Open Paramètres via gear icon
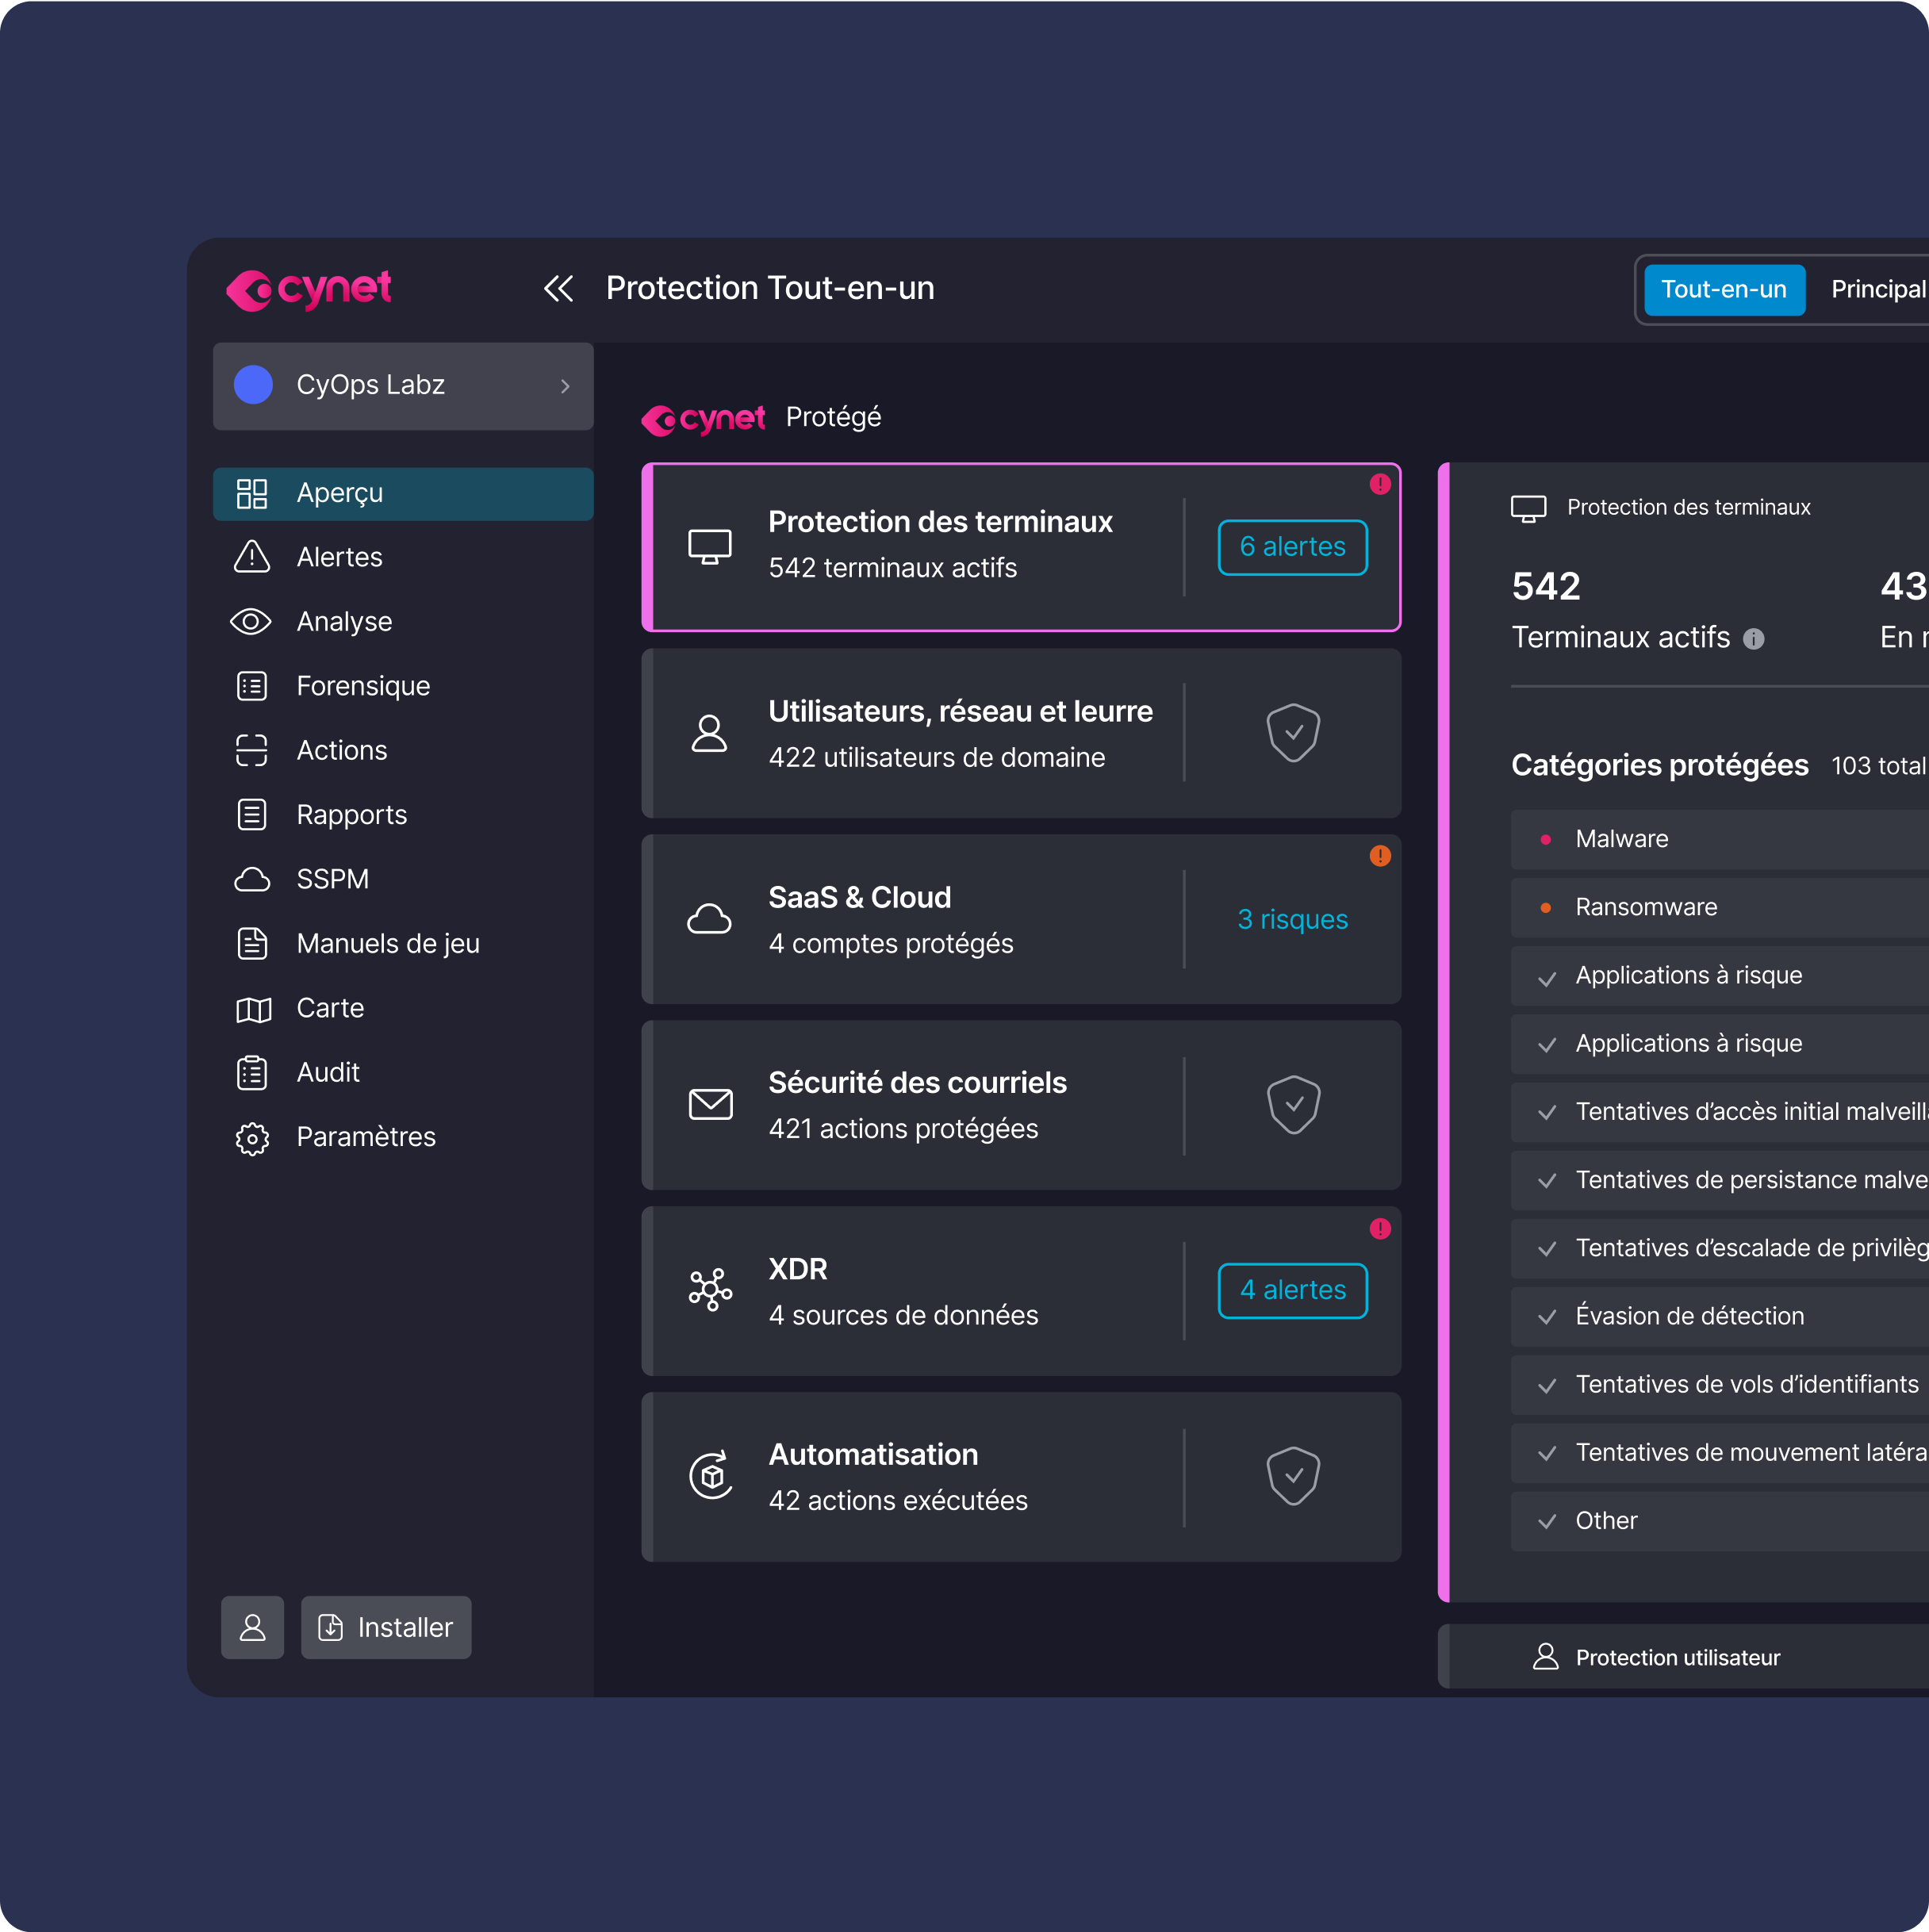The height and width of the screenshot is (1932, 1929). tap(252, 1138)
